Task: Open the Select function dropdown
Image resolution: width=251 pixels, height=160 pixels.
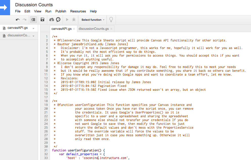Action: [93, 20]
